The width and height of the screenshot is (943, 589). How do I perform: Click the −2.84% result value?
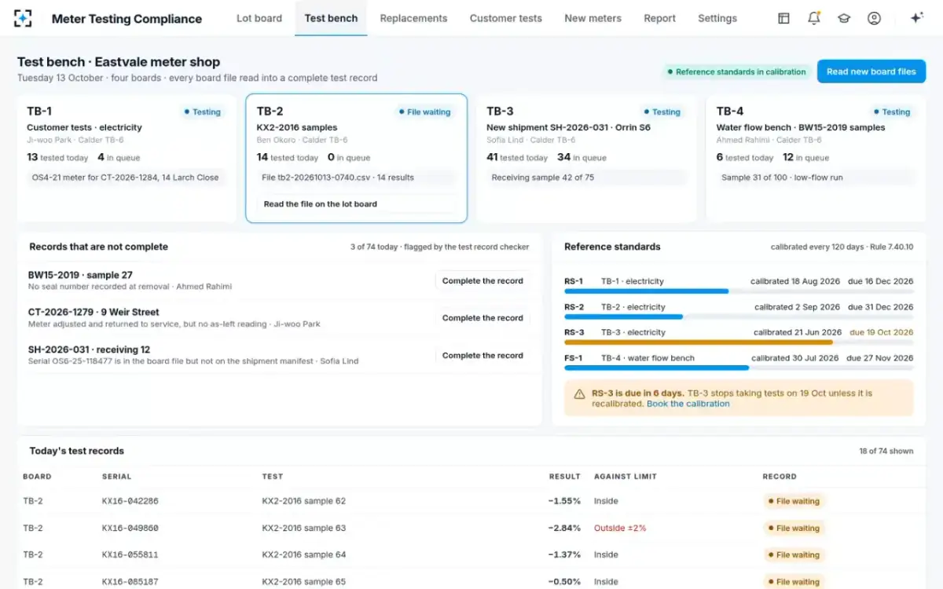pos(564,528)
